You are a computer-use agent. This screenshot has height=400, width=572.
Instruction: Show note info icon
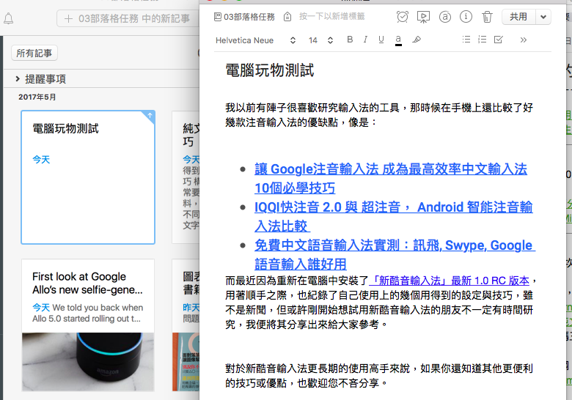click(x=466, y=17)
